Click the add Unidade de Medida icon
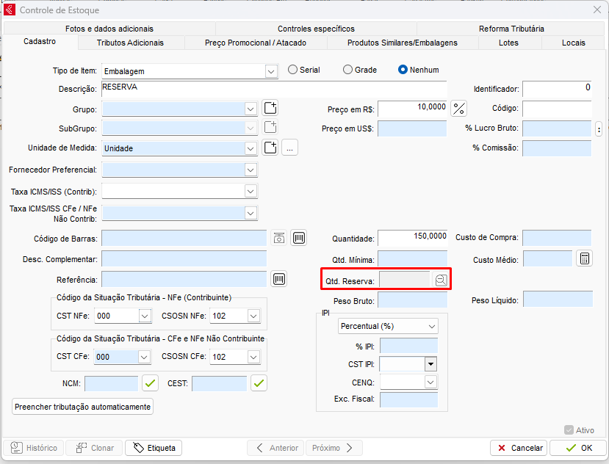609x464 pixels. click(x=270, y=148)
